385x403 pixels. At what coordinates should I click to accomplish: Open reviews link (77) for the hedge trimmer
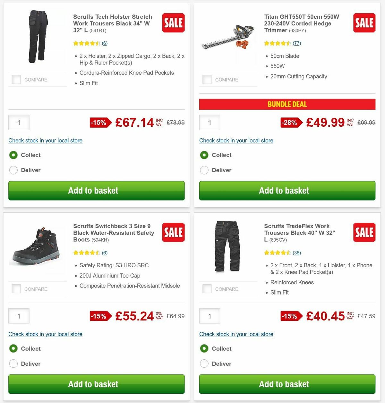tap(297, 43)
